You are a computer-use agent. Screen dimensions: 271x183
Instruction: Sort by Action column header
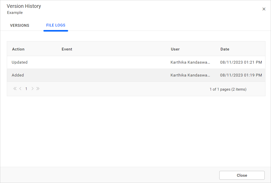coord(18,49)
